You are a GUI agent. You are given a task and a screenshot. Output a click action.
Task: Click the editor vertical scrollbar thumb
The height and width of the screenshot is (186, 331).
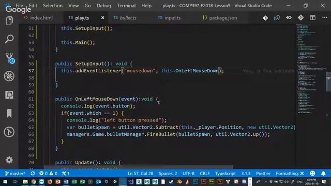click(328, 82)
